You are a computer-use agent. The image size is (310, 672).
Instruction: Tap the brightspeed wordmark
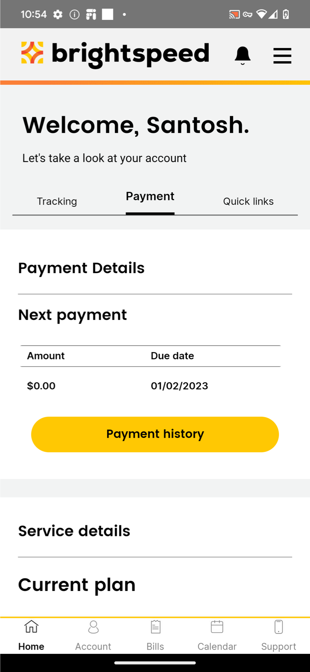point(131,54)
